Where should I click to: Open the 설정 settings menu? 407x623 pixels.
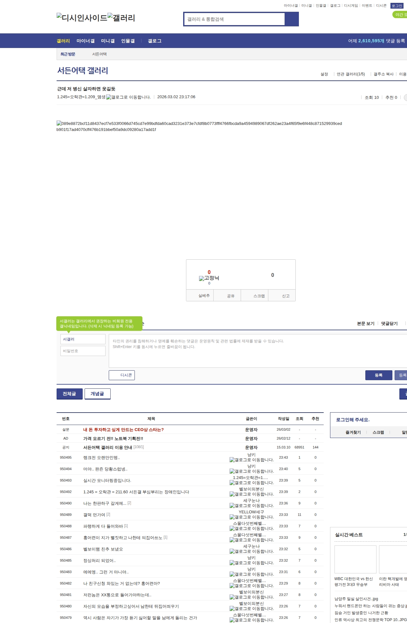coord(324,74)
